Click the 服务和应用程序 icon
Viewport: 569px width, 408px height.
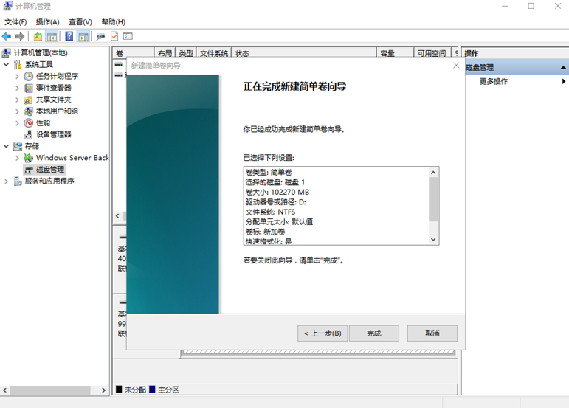[x=17, y=181]
